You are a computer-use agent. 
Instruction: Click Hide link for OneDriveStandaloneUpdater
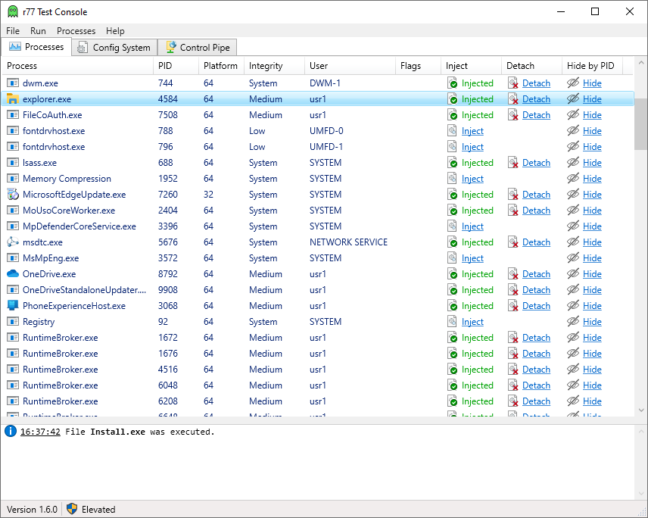[x=592, y=290]
